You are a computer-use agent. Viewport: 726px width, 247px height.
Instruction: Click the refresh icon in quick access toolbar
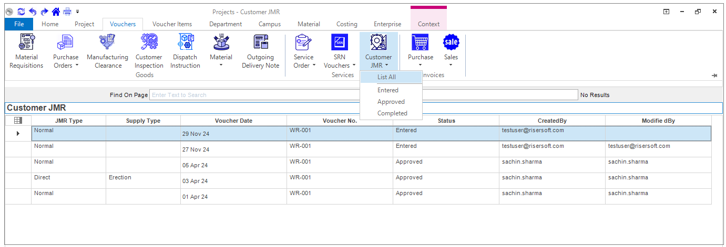(x=21, y=11)
